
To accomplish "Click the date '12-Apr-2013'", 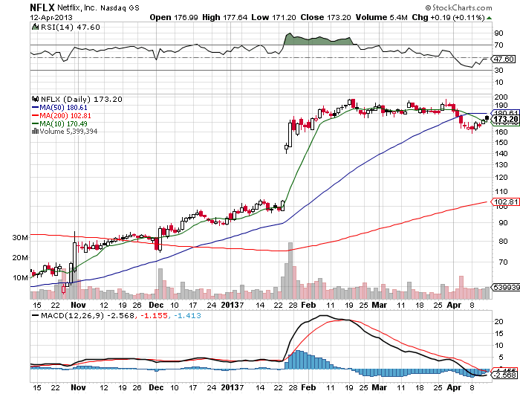I will pyautogui.click(x=51, y=18).
